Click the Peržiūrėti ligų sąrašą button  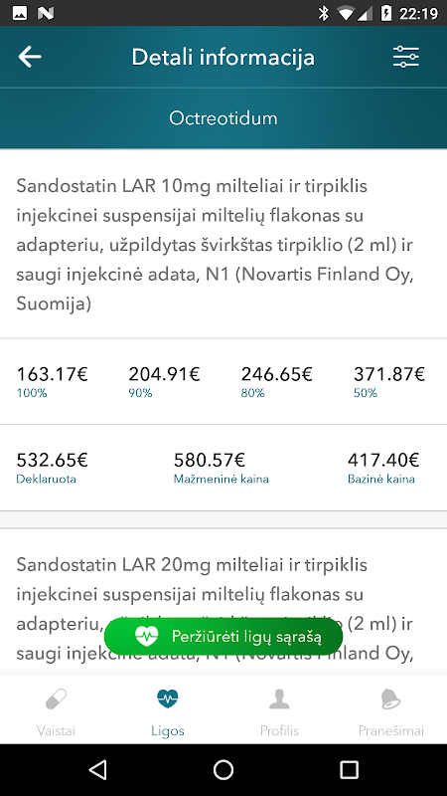[223, 636]
